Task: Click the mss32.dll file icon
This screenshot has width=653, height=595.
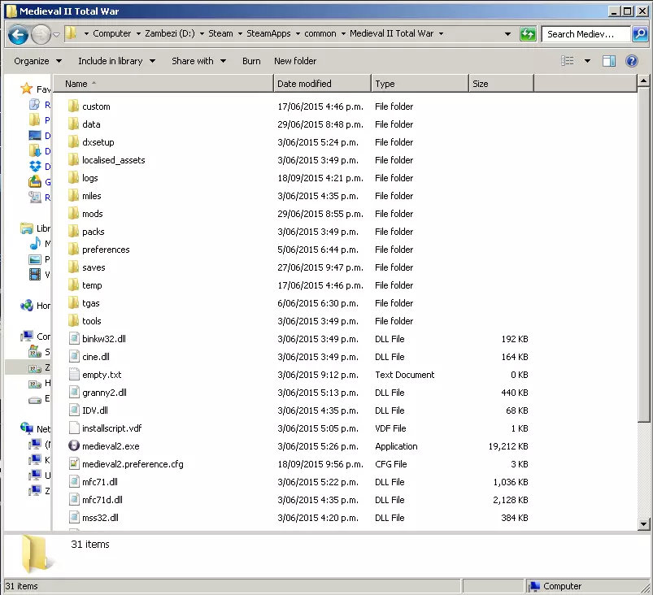Action: click(x=74, y=518)
